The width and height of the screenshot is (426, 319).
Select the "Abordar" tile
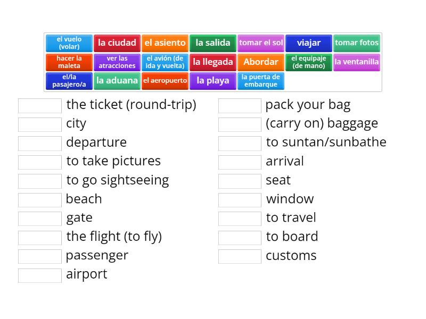[261, 62]
